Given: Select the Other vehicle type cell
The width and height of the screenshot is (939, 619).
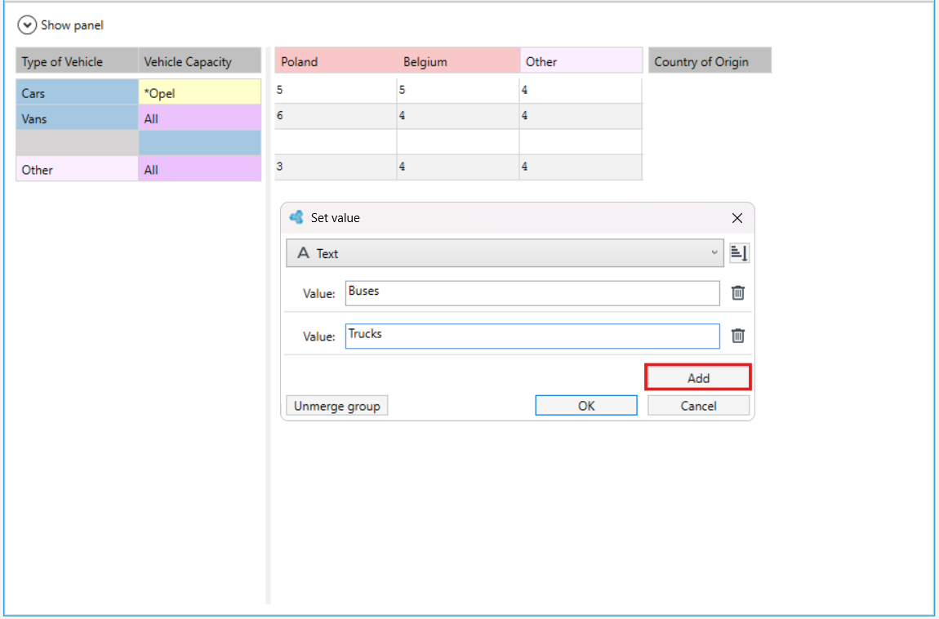Looking at the screenshot, I should [78, 169].
